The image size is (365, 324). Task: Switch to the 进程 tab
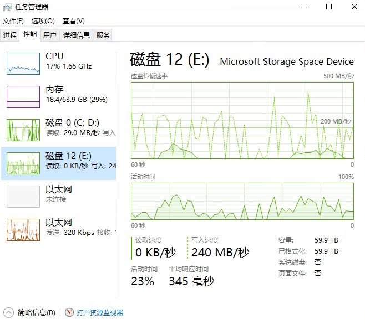click(x=10, y=35)
